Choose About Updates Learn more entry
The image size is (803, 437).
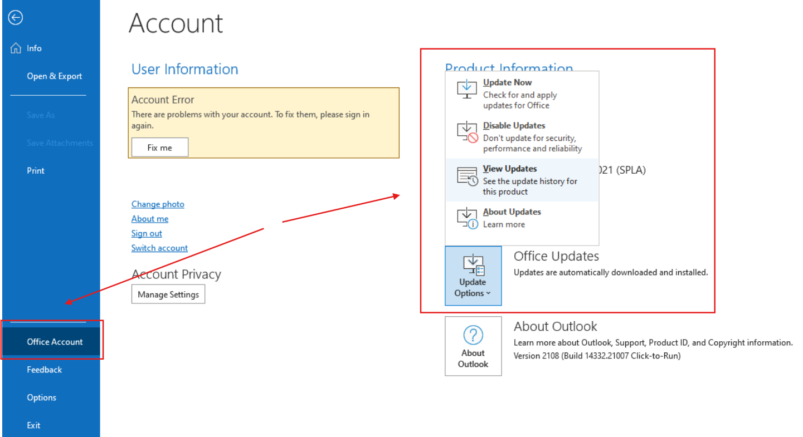point(522,218)
